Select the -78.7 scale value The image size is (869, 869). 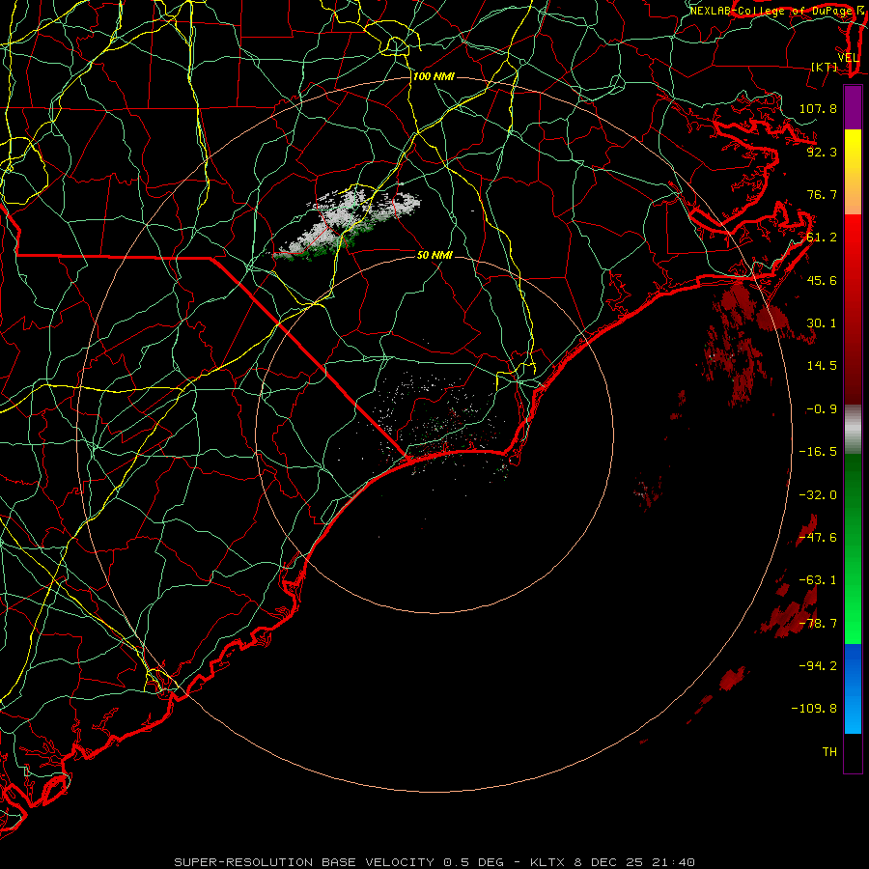click(x=818, y=624)
